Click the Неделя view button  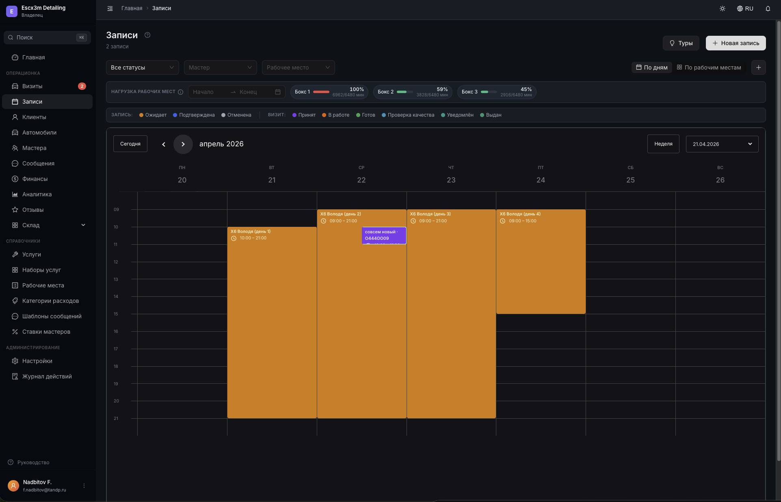(663, 144)
